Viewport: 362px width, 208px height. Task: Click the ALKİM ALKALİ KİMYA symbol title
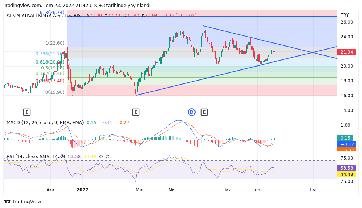(x=34, y=16)
